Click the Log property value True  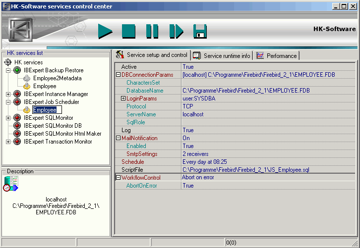coord(188,130)
